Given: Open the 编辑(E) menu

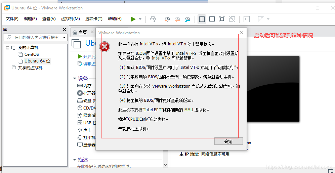Looking at the screenshot, I should click(30, 19).
